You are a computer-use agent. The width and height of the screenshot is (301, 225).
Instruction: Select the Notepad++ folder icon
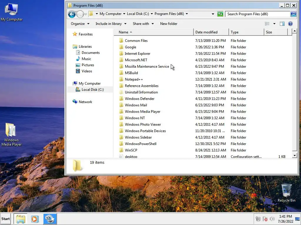[121, 79]
